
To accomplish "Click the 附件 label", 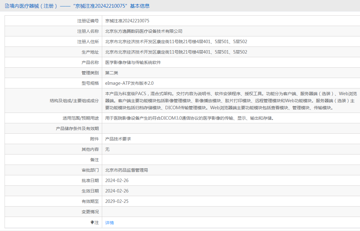I will click(95, 139).
